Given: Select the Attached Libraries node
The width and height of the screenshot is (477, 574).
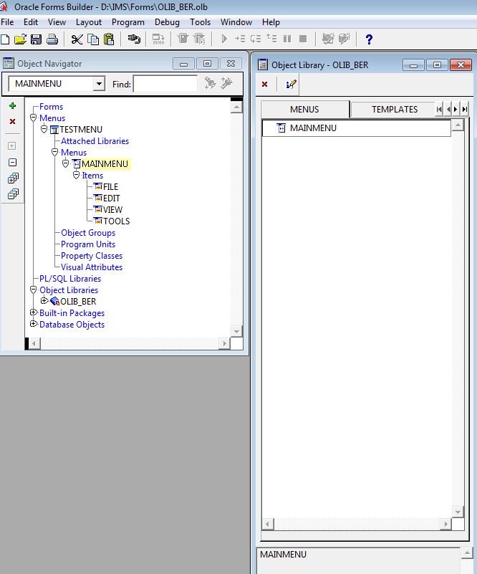Looking at the screenshot, I should pos(95,141).
